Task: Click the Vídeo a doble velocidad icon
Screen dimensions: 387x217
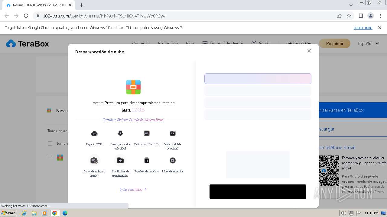Action: pyautogui.click(x=173, y=133)
